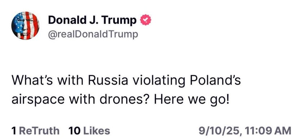View the 1 ReTruth list

point(35,131)
